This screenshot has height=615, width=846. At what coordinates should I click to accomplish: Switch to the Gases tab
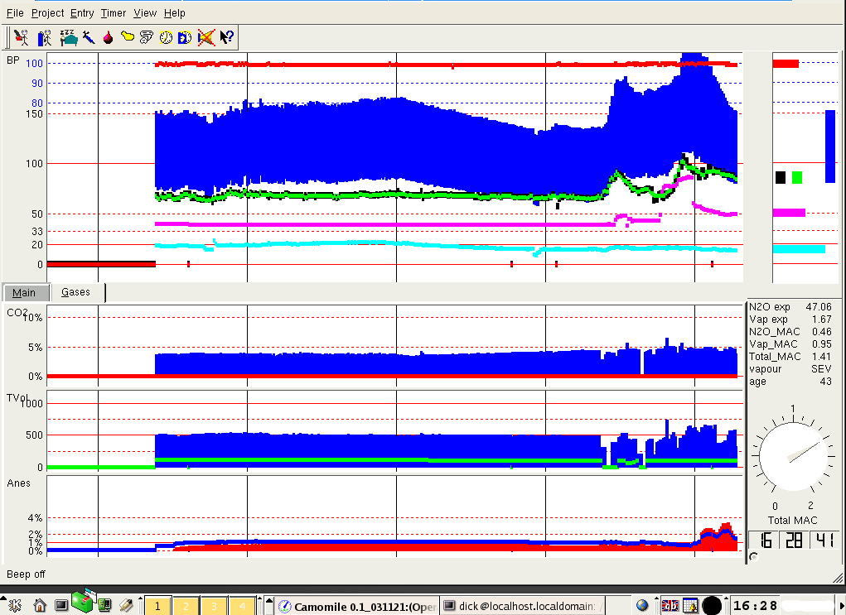pos(76,292)
